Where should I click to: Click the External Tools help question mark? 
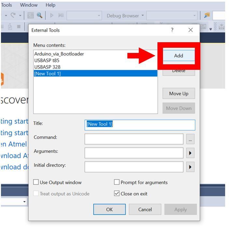(172, 30)
